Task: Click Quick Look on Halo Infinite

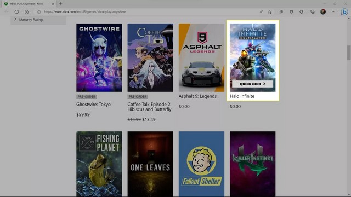Action: (x=252, y=84)
